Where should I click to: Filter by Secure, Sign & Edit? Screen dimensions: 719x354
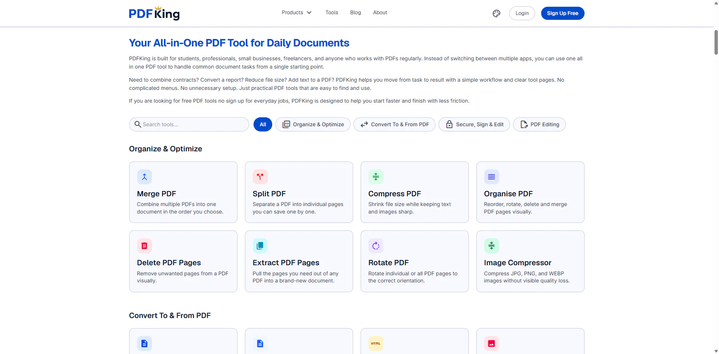[x=474, y=124]
